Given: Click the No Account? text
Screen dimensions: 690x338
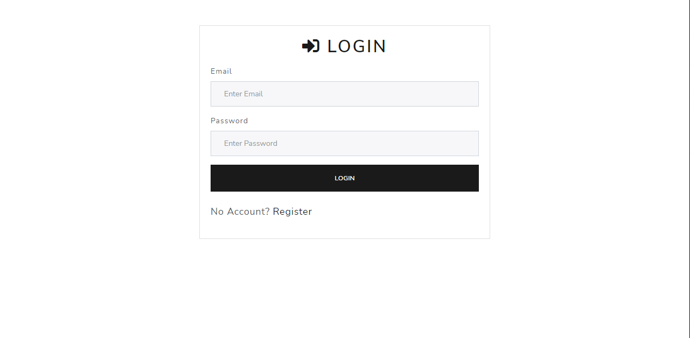Looking at the screenshot, I should coord(239,211).
